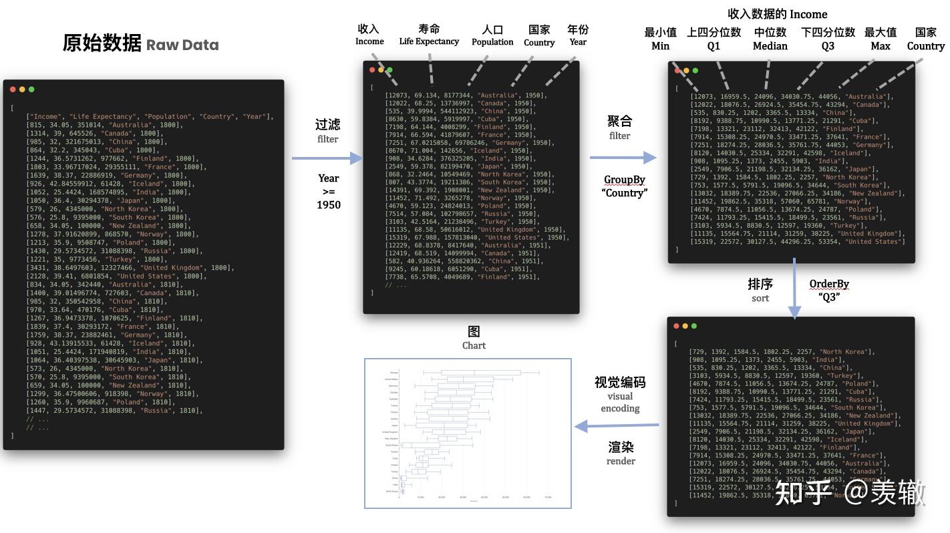Click the '下四分位数 Q3' column label
Viewport: 950px width, 533px height.
pyautogui.click(x=828, y=39)
